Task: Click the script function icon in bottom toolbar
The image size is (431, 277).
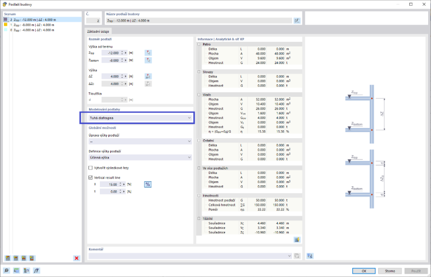Action: click(x=36, y=271)
